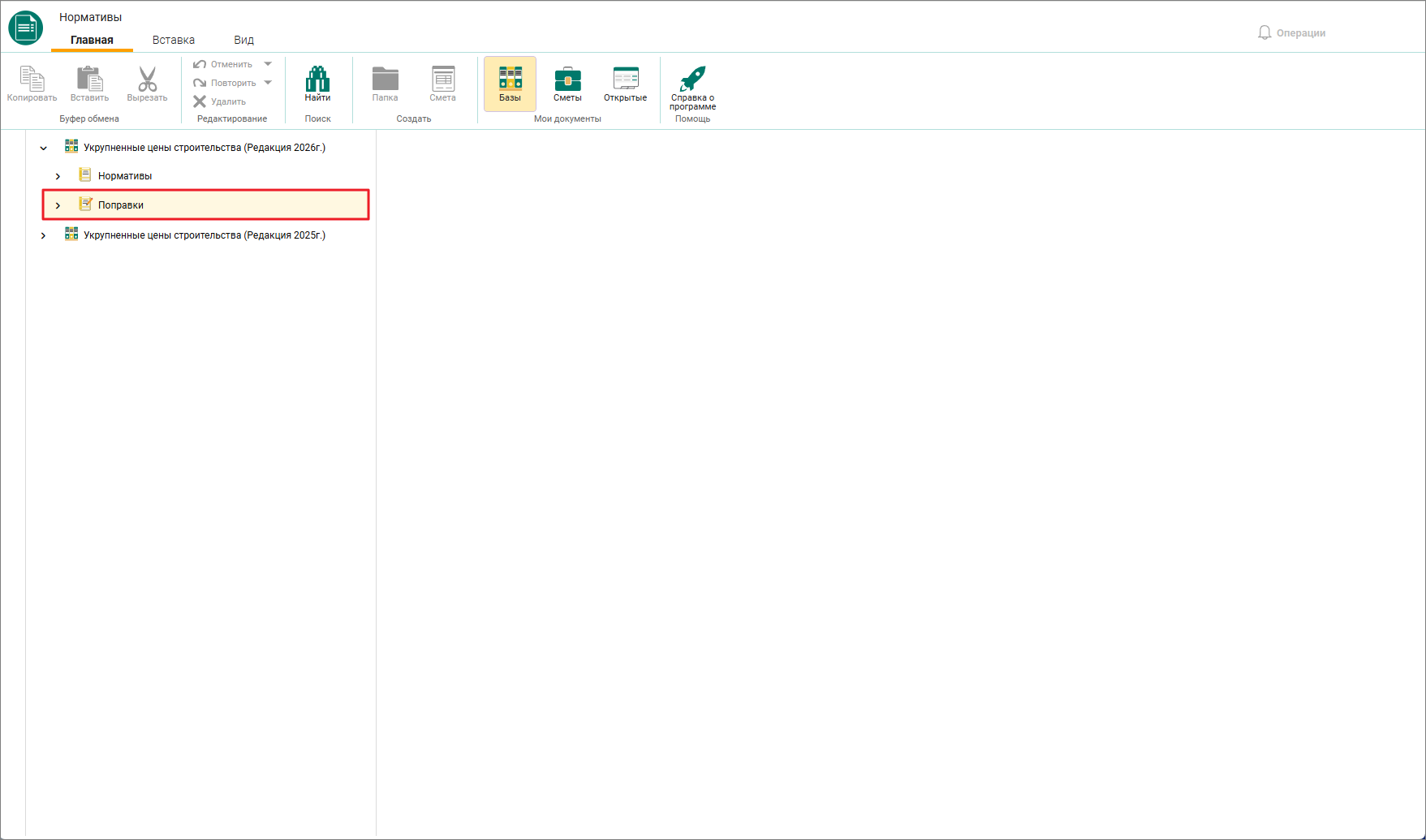The width and height of the screenshot is (1426, 840).
Task: Collapse the 2026 edition tree node
Action: (x=44, y=148)
